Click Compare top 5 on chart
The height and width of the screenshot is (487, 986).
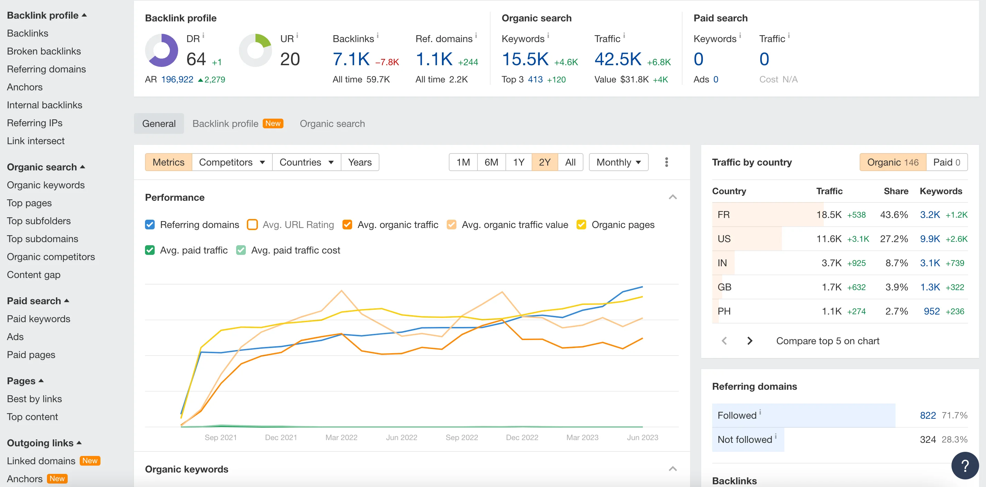pyautogui.click(x=828, y=341)
